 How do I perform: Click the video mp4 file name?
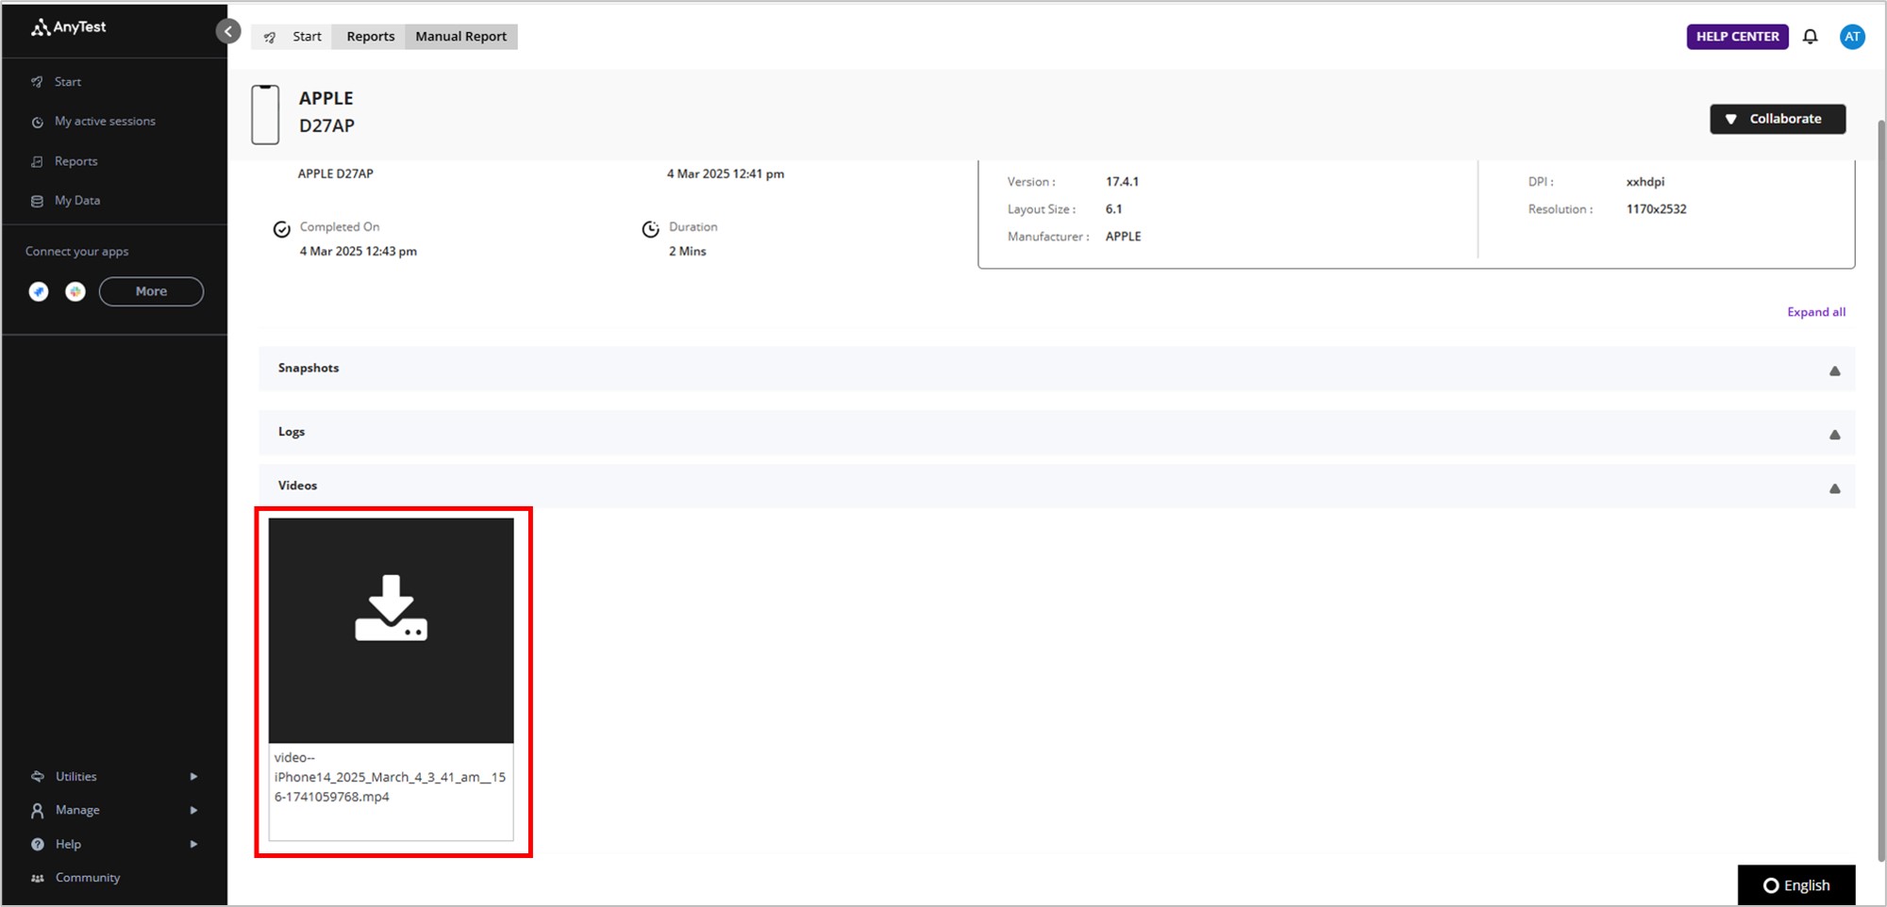click(390, 778)
